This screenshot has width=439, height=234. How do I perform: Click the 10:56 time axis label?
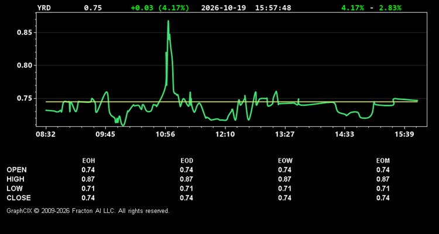(165, 135)
